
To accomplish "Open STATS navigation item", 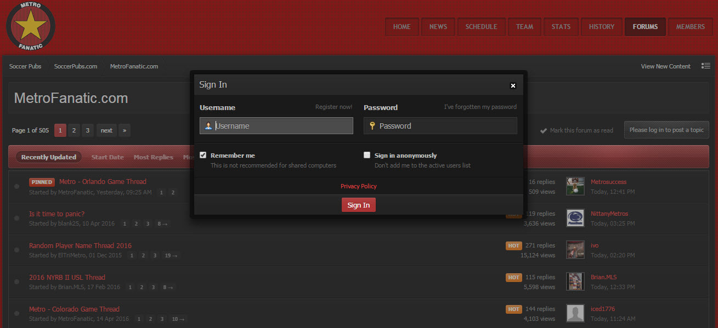I will [x=561, y=26].
